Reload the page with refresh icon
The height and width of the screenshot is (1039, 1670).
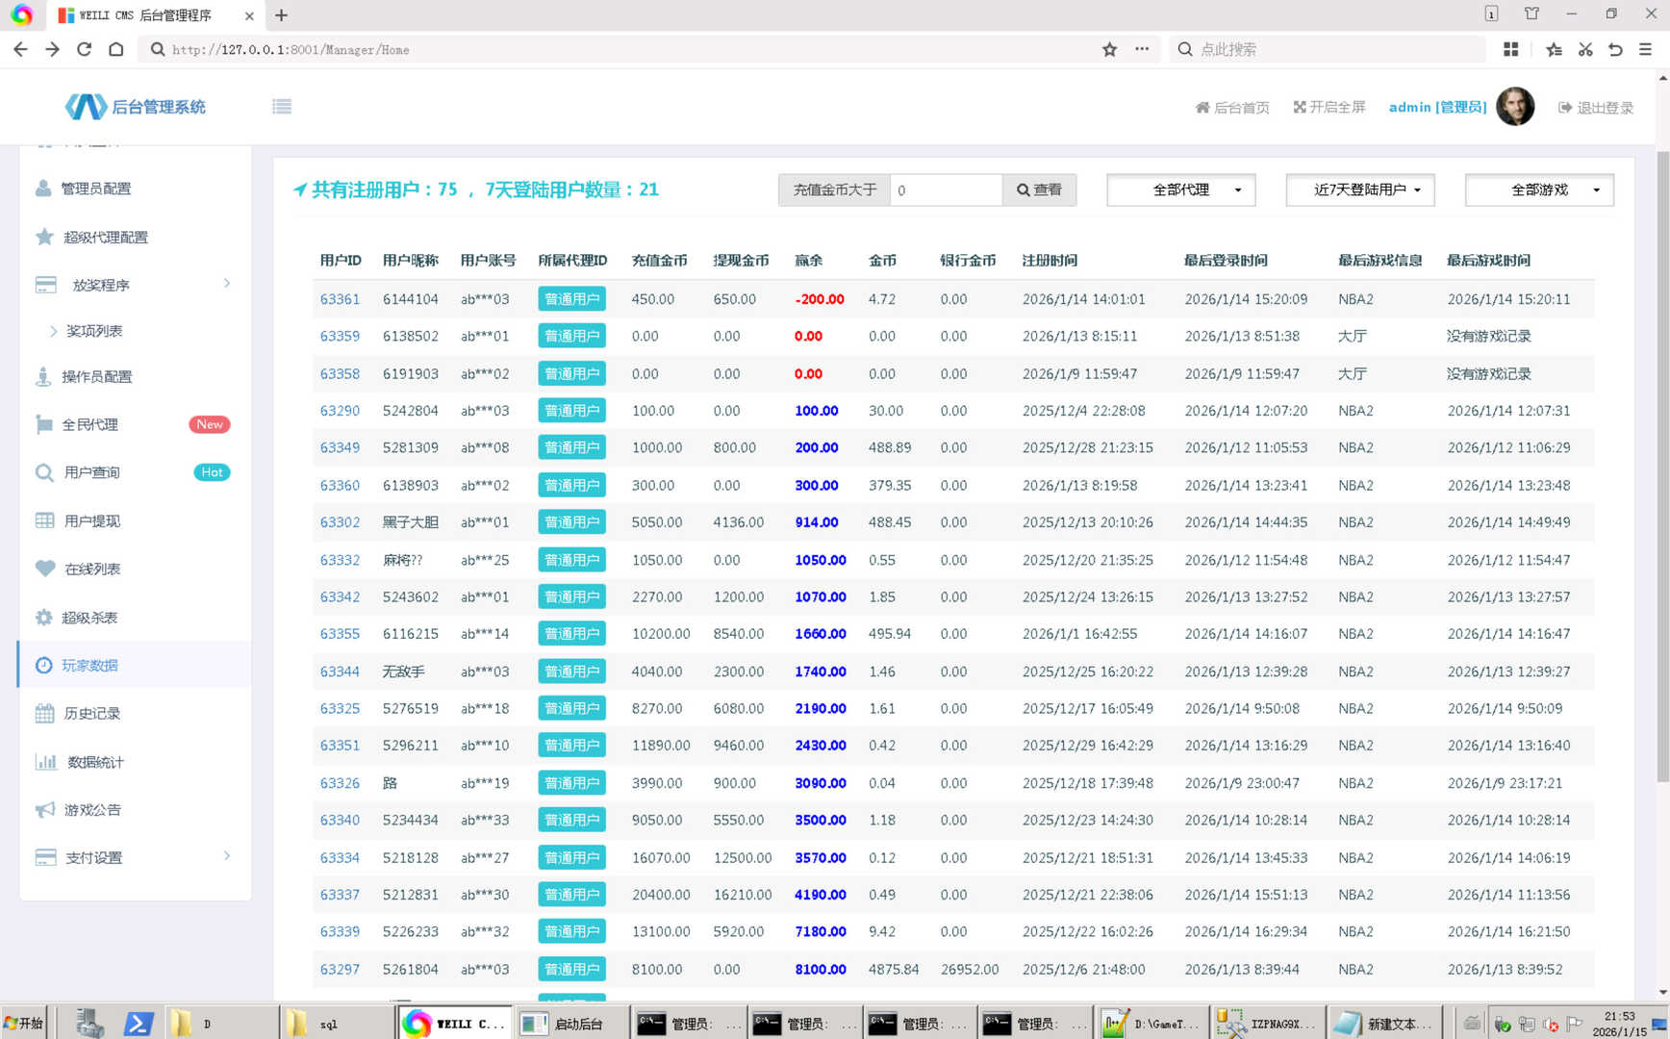(85, 49)
